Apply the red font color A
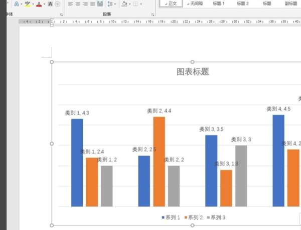Screen dimensions: 301x230 [39, 4]
